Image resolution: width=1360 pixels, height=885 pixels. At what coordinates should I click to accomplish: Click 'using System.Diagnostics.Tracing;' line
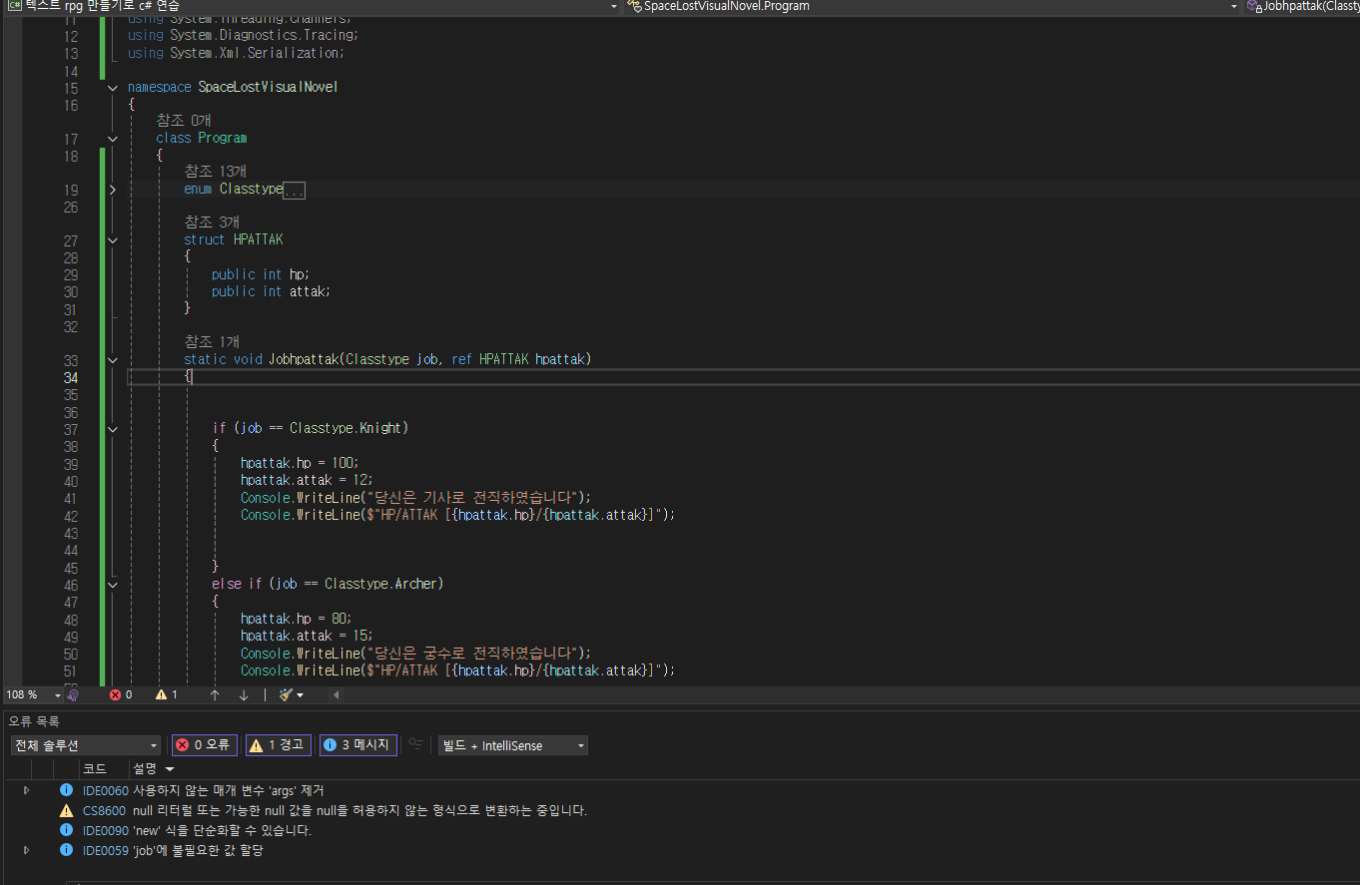click(x=243, y=35)
